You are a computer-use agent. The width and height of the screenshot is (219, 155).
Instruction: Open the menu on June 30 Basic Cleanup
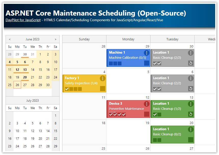coord(190,53)
